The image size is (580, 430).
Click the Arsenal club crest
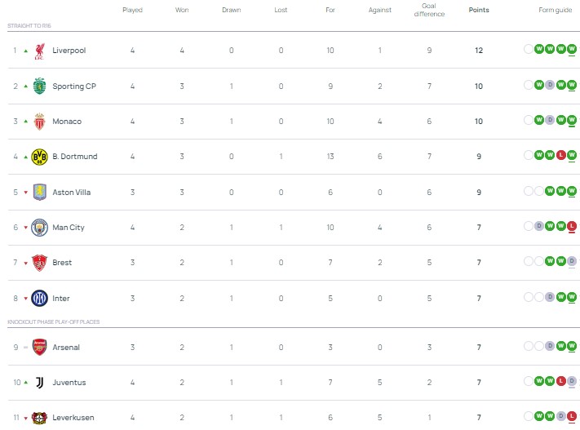click(x=39, y=347)
